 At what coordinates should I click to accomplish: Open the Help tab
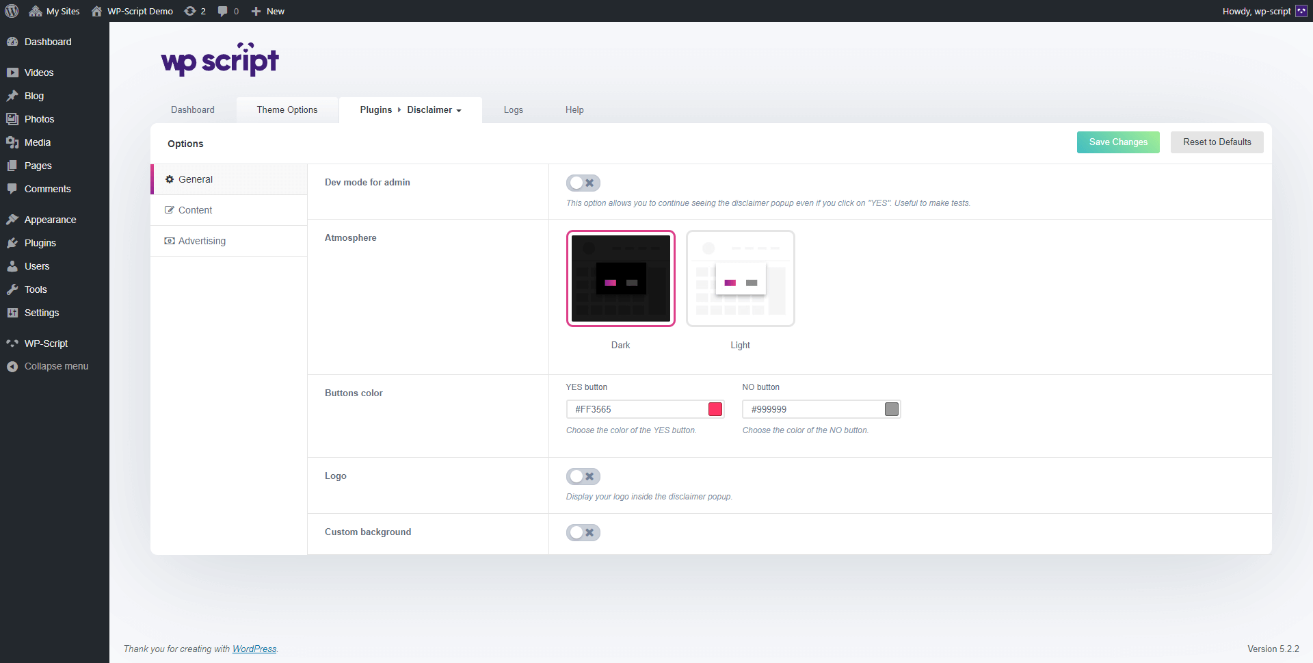coord(574,109)
